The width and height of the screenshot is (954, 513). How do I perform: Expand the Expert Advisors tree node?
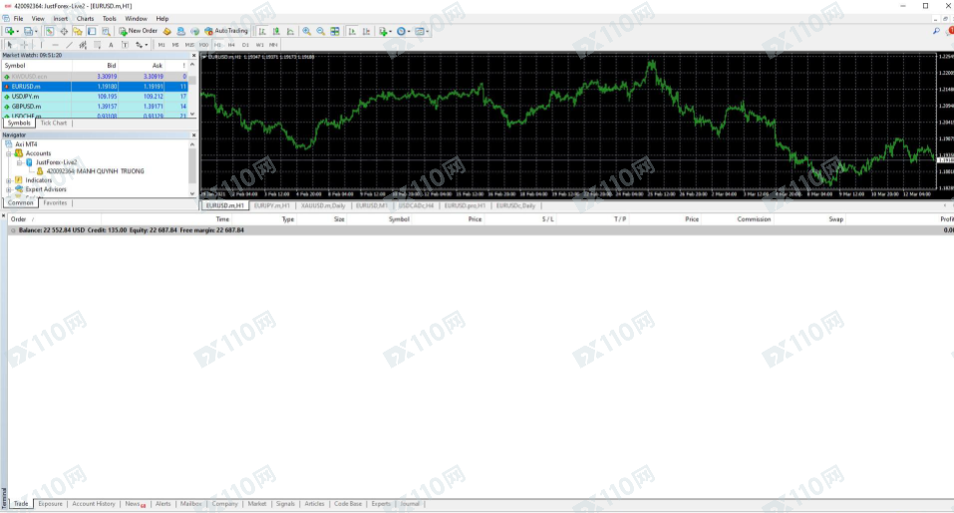click(x=9, y=188)
